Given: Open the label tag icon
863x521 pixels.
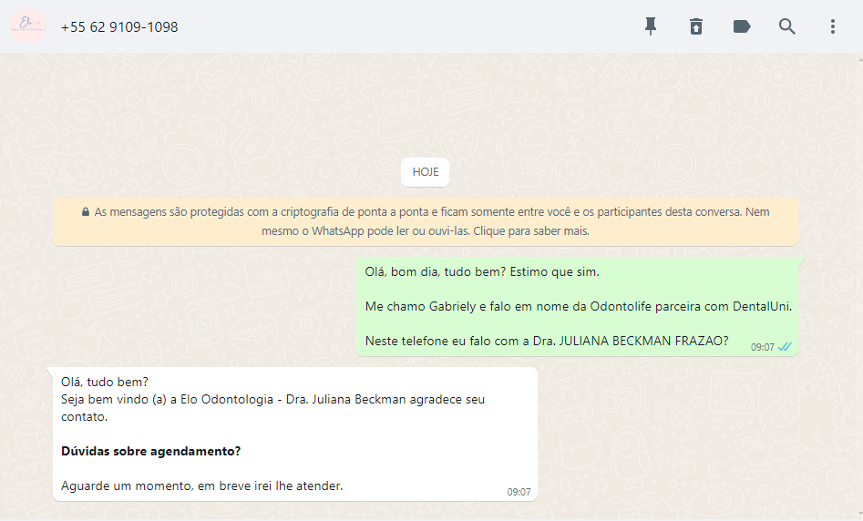Looking at the screenshot, I should coord(742,26).
